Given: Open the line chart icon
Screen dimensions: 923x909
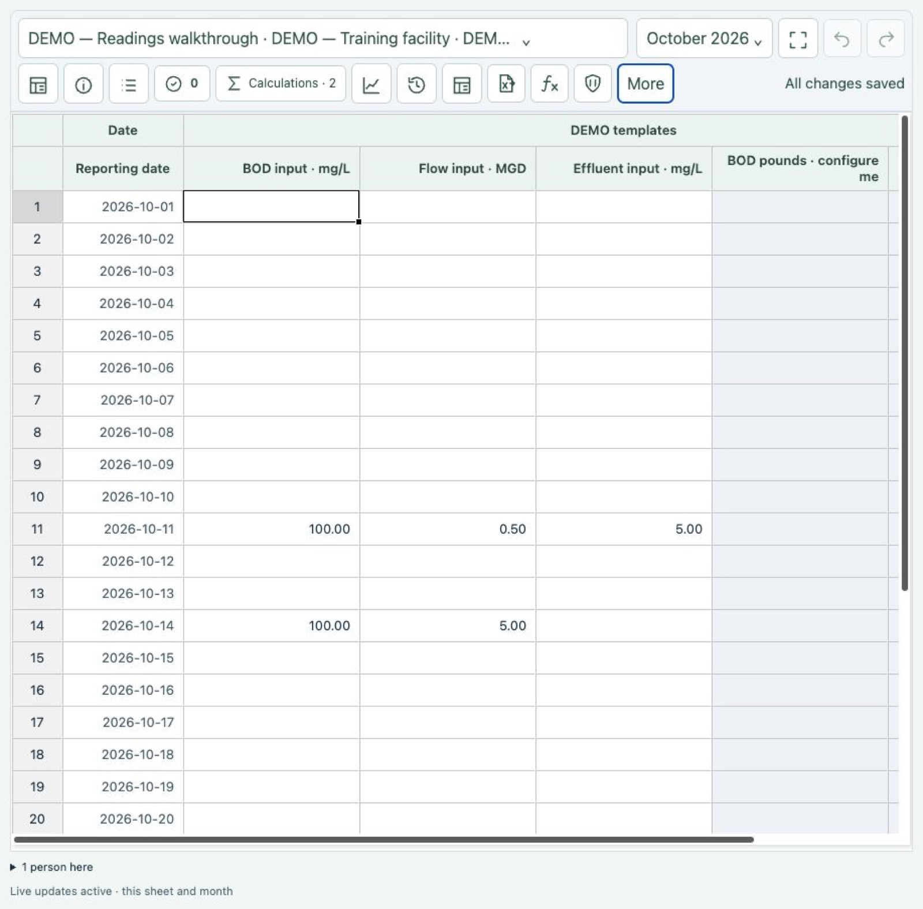Looking at the screenshot, I should point(371,84).
